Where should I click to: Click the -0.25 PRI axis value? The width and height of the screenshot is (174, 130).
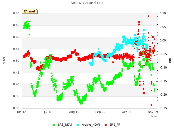pyautogui.click(x=163, y=108)
